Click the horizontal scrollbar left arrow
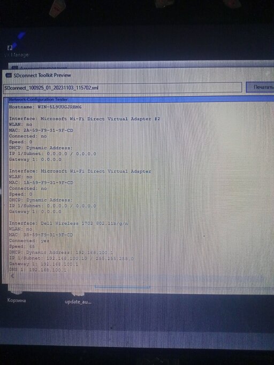274x365 pixels. [12, 276]
